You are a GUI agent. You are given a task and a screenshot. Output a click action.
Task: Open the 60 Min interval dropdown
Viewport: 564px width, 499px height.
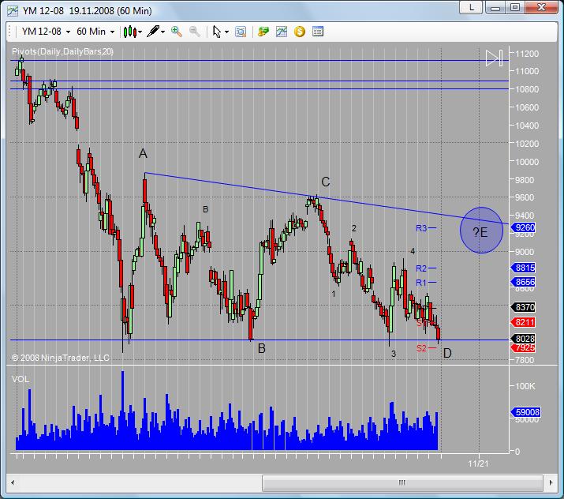coord(95,32)
